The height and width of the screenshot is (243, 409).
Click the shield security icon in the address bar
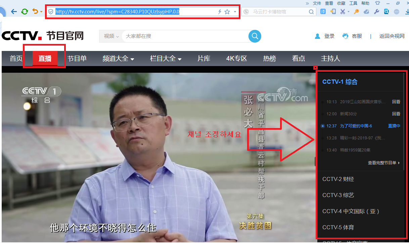(x=51, y=12)
